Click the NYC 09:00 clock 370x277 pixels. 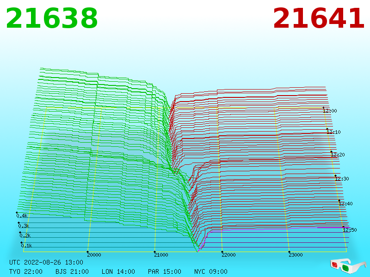click(x=211, y=271)
